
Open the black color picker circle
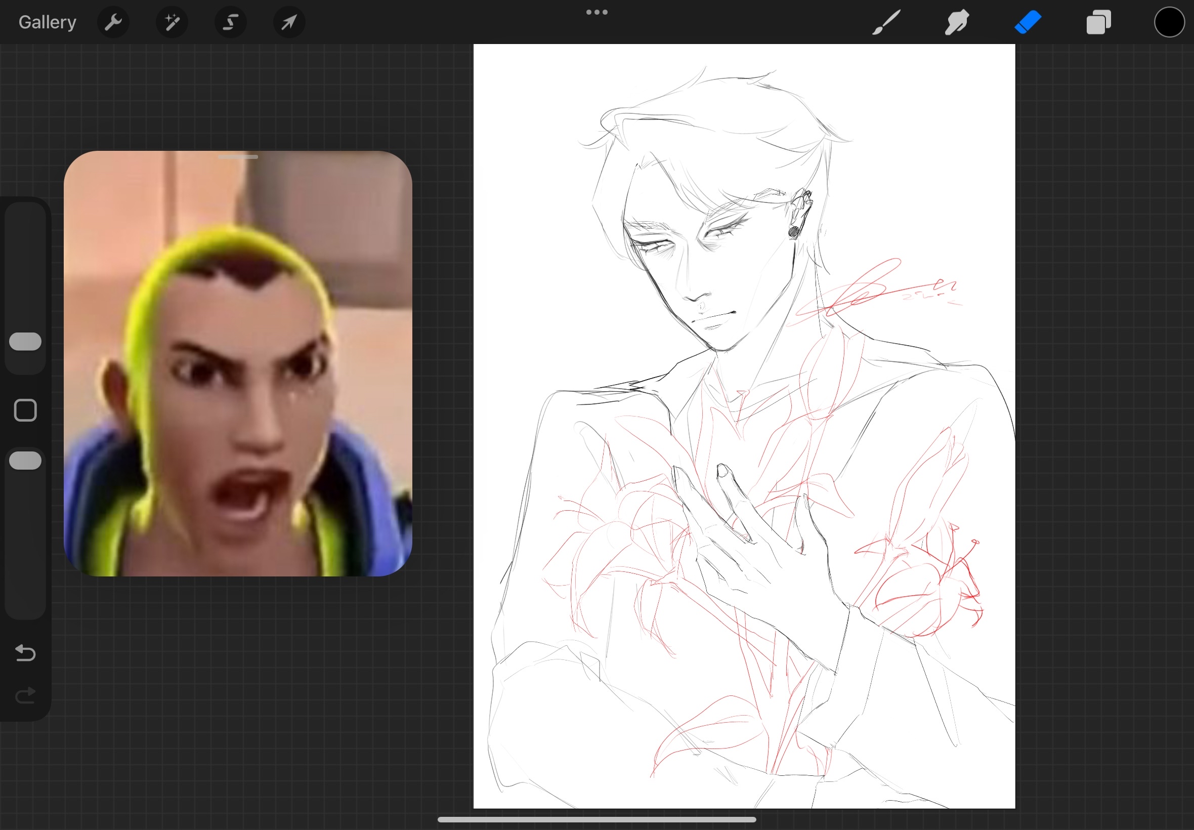1169,22
